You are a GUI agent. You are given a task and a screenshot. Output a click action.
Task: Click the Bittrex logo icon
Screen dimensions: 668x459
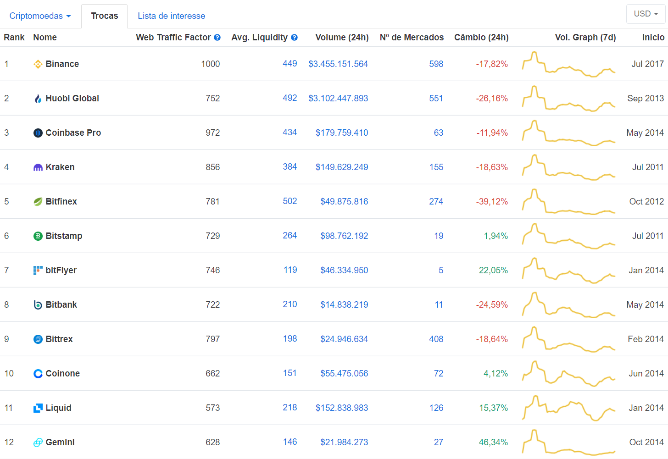[37, 339]
